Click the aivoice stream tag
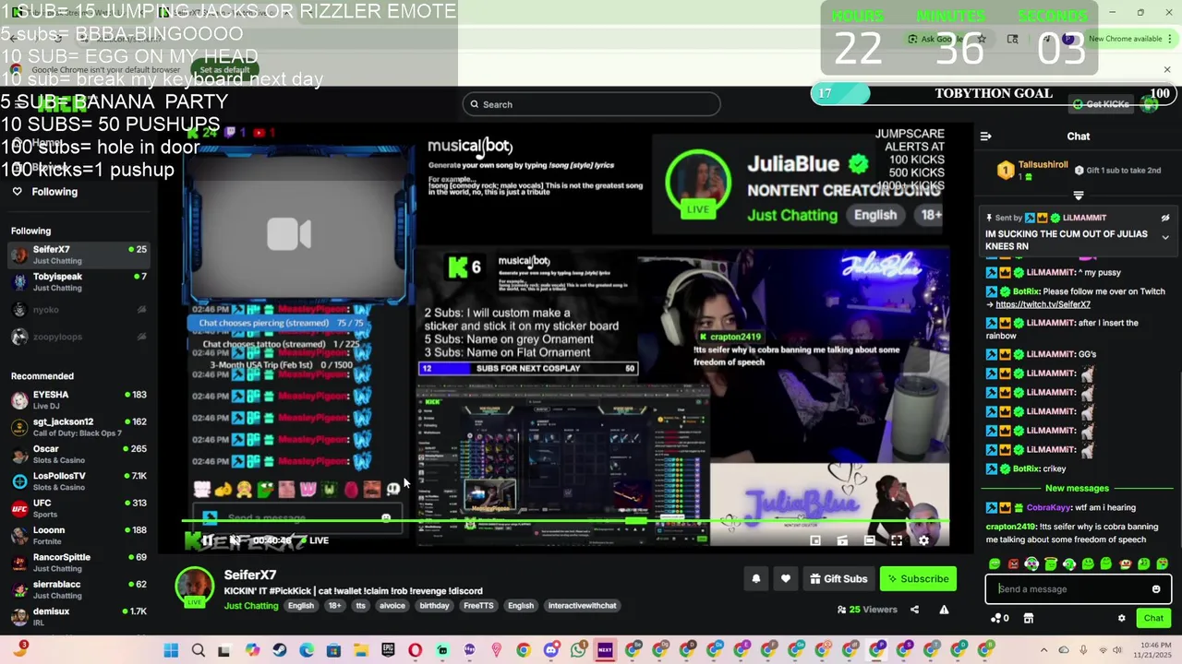This screenshot has width=1182, height=664. [x=392, y=606]
